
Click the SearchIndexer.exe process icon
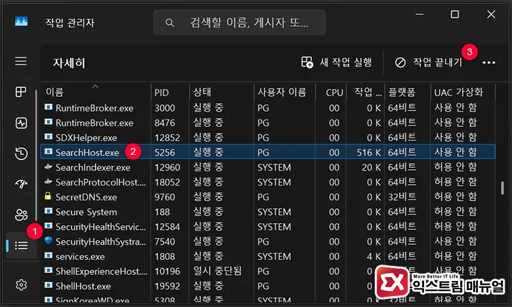tap(48, 166)
